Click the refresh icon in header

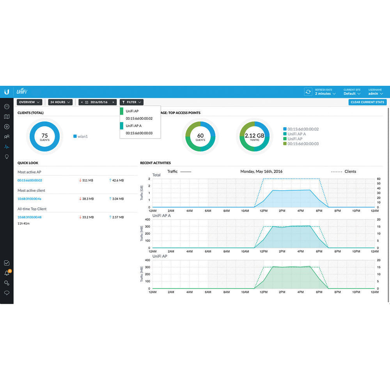tap(308, 92)
